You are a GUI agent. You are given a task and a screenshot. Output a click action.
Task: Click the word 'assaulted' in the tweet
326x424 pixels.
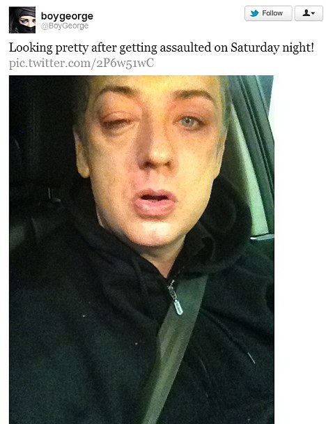pos(185,47)
